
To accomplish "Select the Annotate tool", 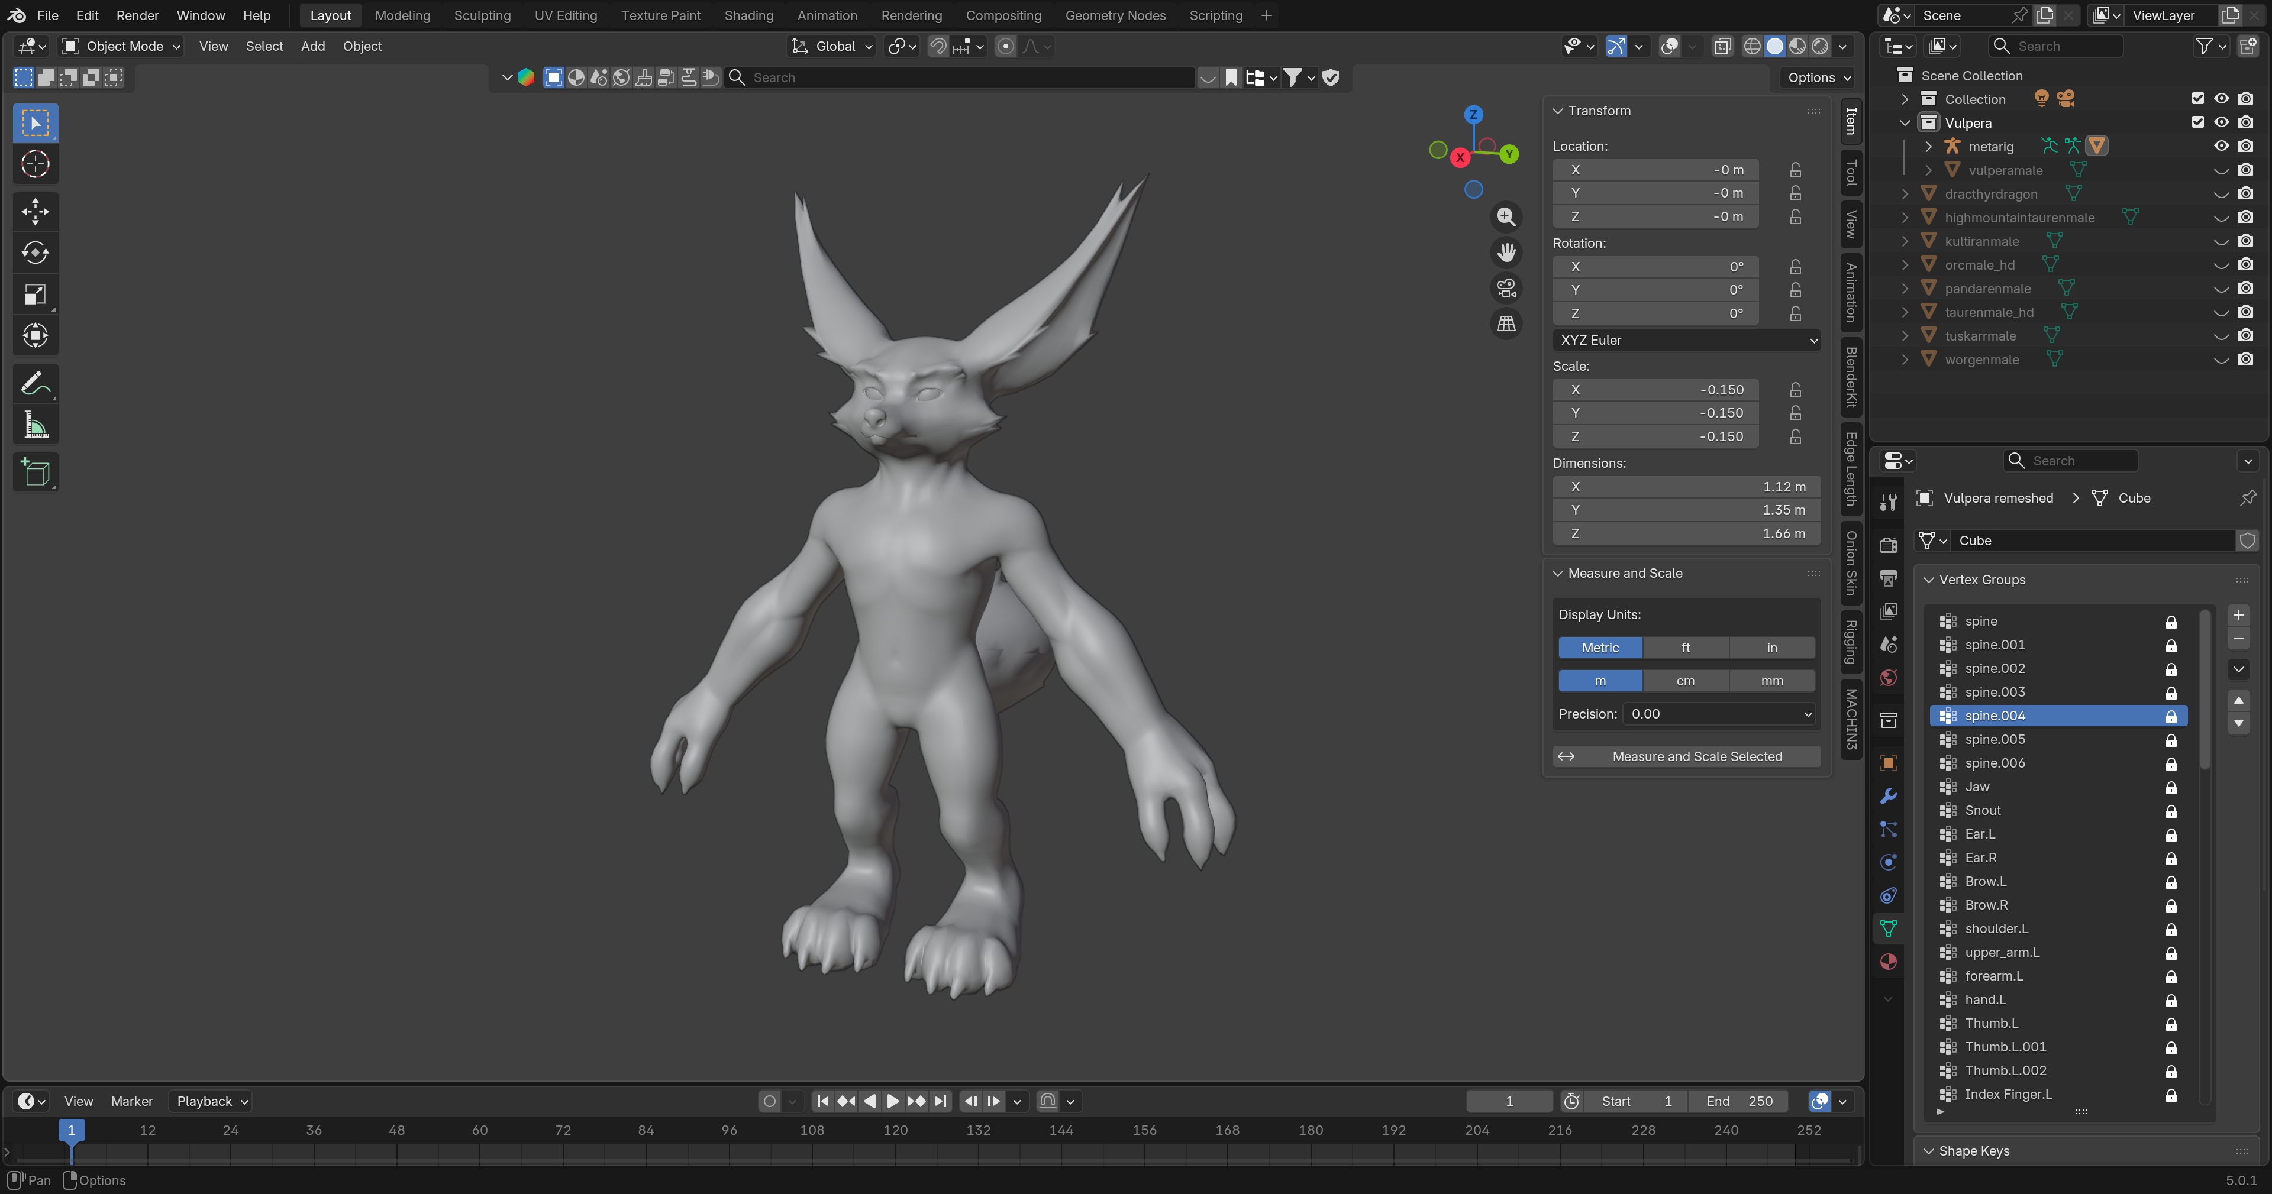I will coord(35,384).
